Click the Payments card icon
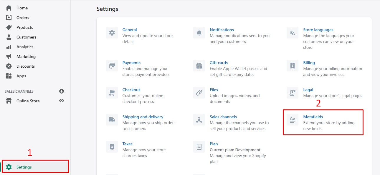The height and width of the screenshot is (175, 380). pos(112,65)
